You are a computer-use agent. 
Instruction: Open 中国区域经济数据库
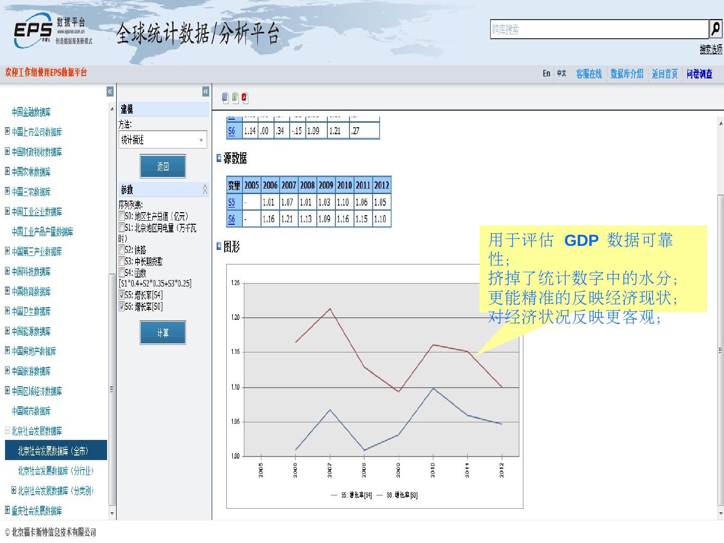[37, 391]
